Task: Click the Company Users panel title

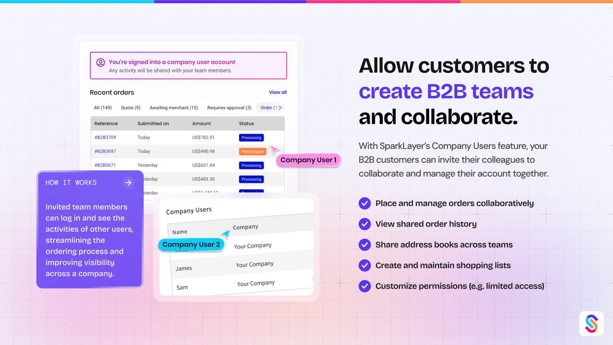Action: coord(189,210)
